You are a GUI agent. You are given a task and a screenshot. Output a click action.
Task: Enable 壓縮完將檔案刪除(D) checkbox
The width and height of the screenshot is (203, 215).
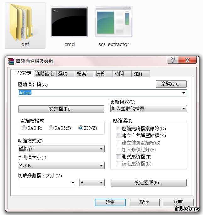[x=118, y=128]
